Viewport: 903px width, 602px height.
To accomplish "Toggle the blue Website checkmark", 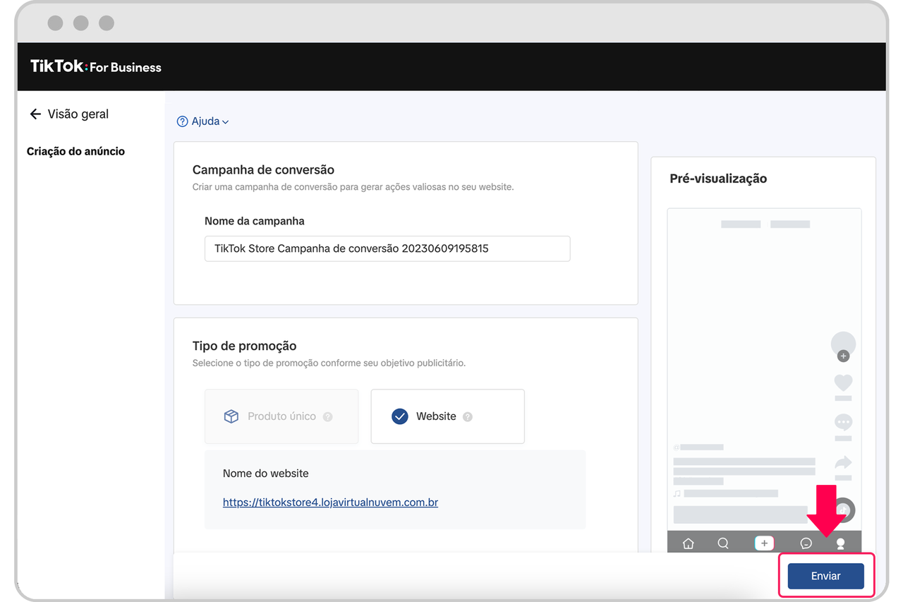I will pos(400,416).
